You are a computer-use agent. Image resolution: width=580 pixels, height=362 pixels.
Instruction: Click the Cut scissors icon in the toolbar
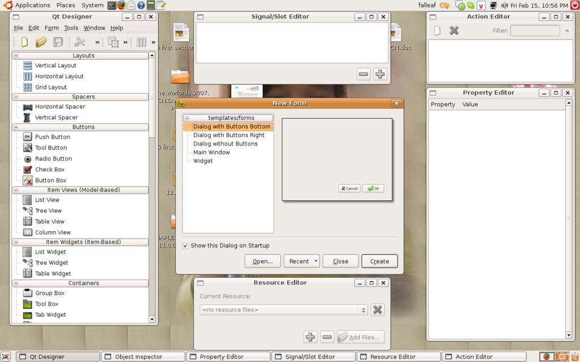79,42
